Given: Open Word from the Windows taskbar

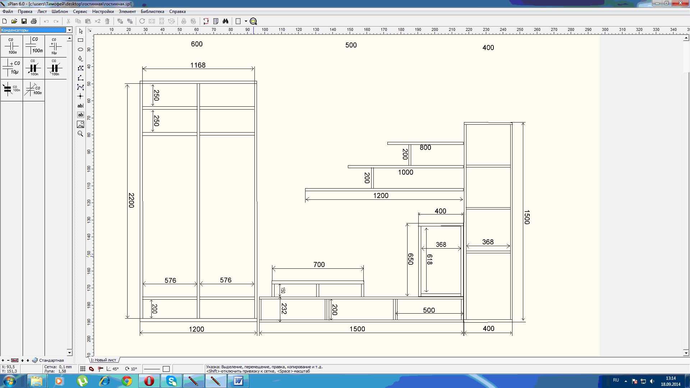Looking at the screenshot, I should [x=238, y=381].
